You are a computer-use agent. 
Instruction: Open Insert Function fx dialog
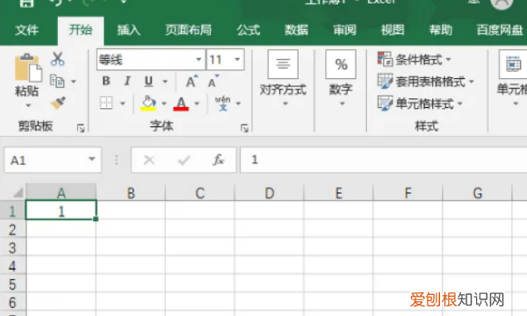click(219, 160)
